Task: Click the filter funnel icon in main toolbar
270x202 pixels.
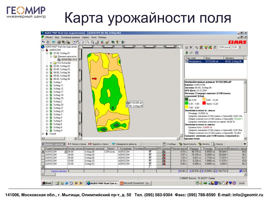Action: coord(54,42)
